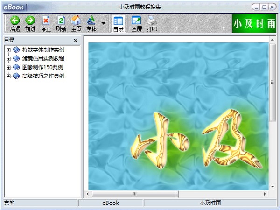Click the eBook logo in title bar
Viewport: 280px width, 210px height.
(x=14, y=7)
